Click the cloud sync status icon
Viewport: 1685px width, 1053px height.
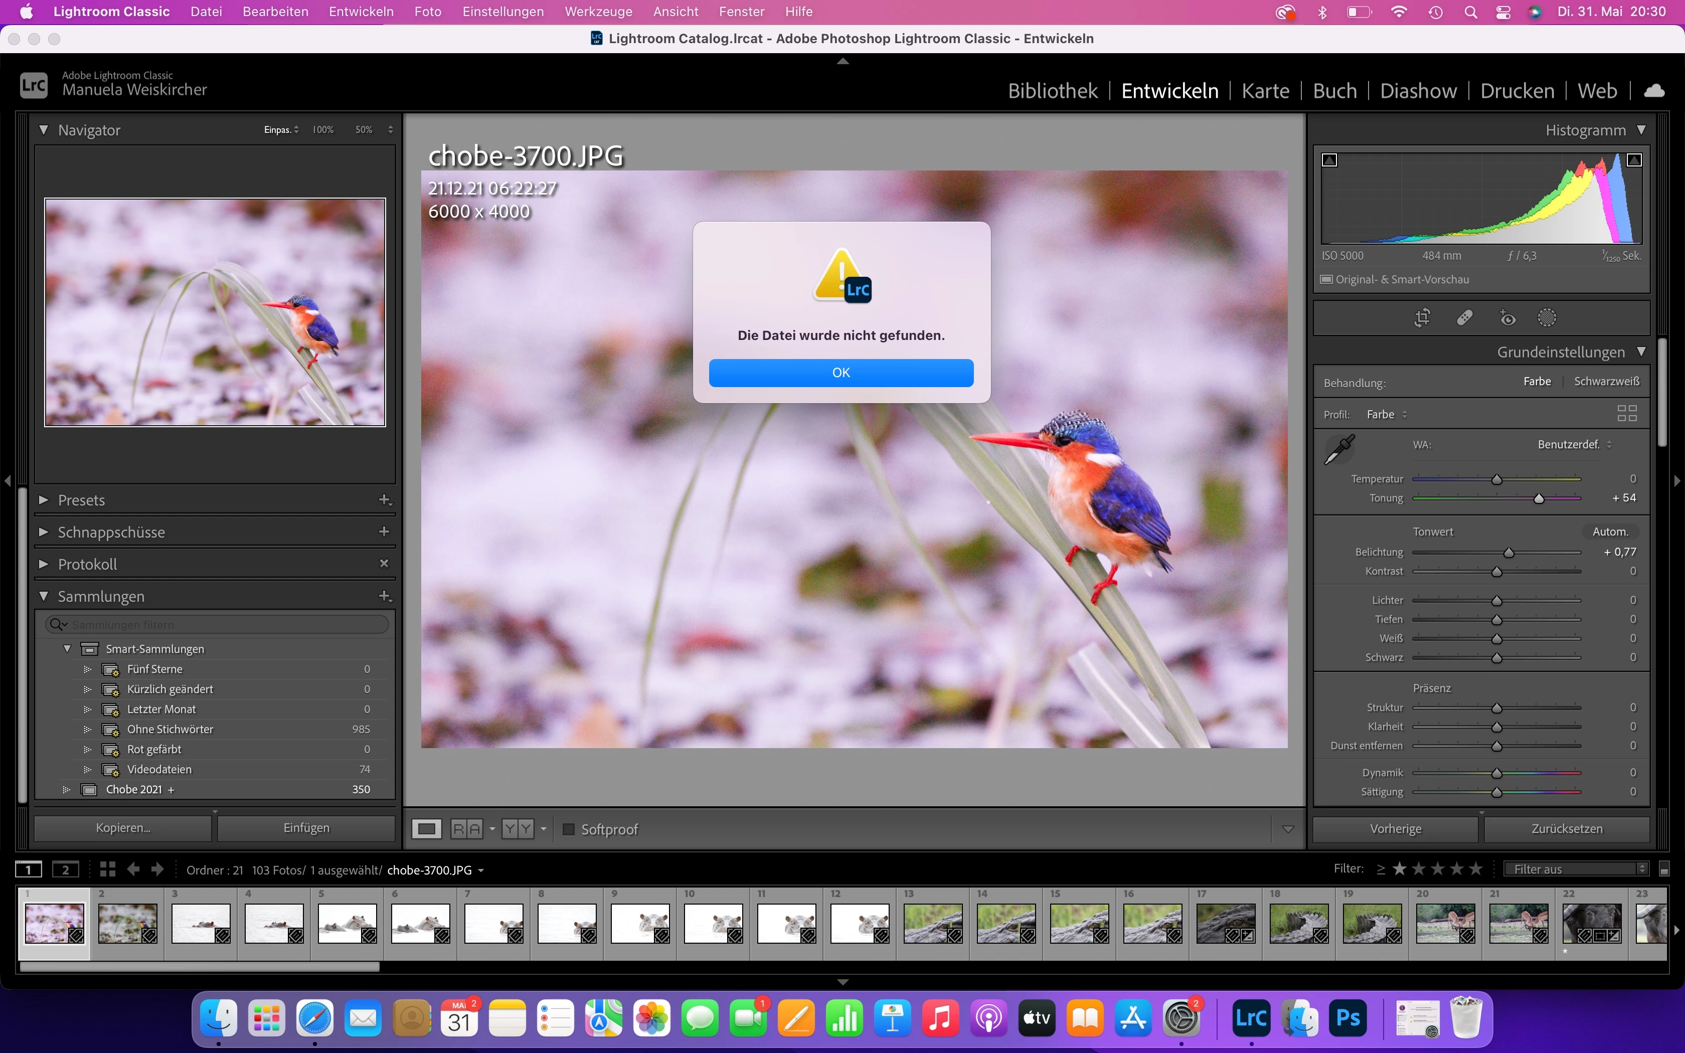coord(1654,91)
